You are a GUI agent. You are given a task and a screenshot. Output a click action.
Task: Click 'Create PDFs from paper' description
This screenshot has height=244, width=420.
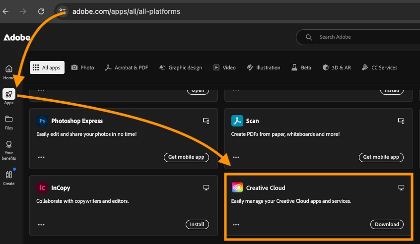[285, 134]
